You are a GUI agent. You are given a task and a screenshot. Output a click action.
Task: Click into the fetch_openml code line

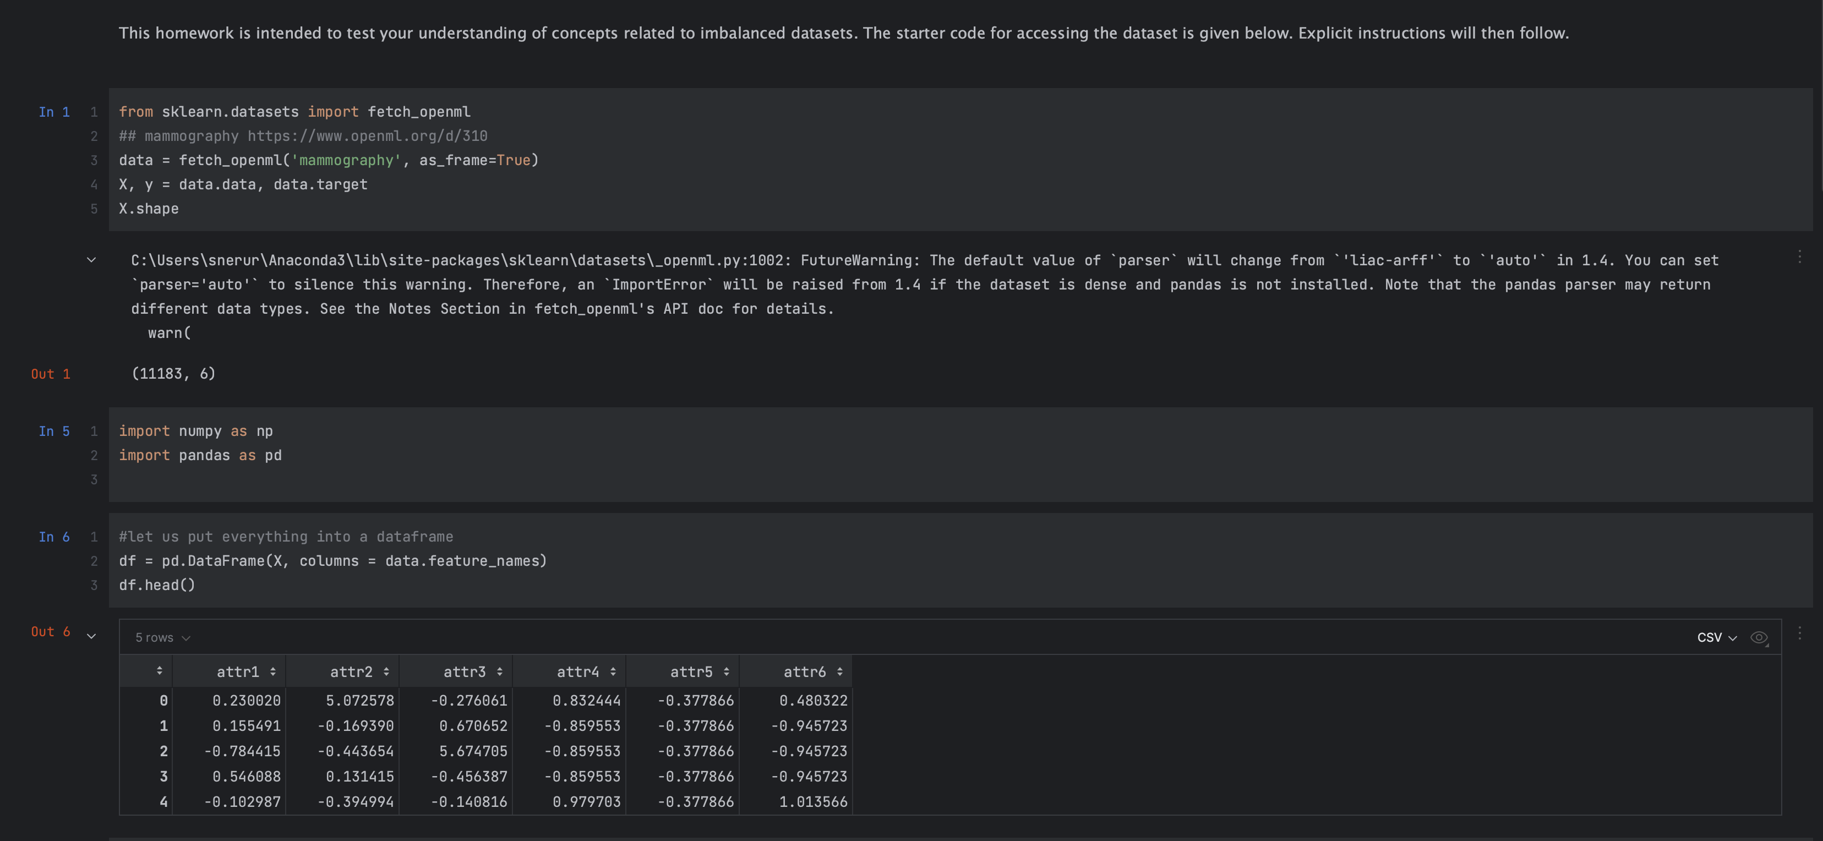click(x=329, y=160)
